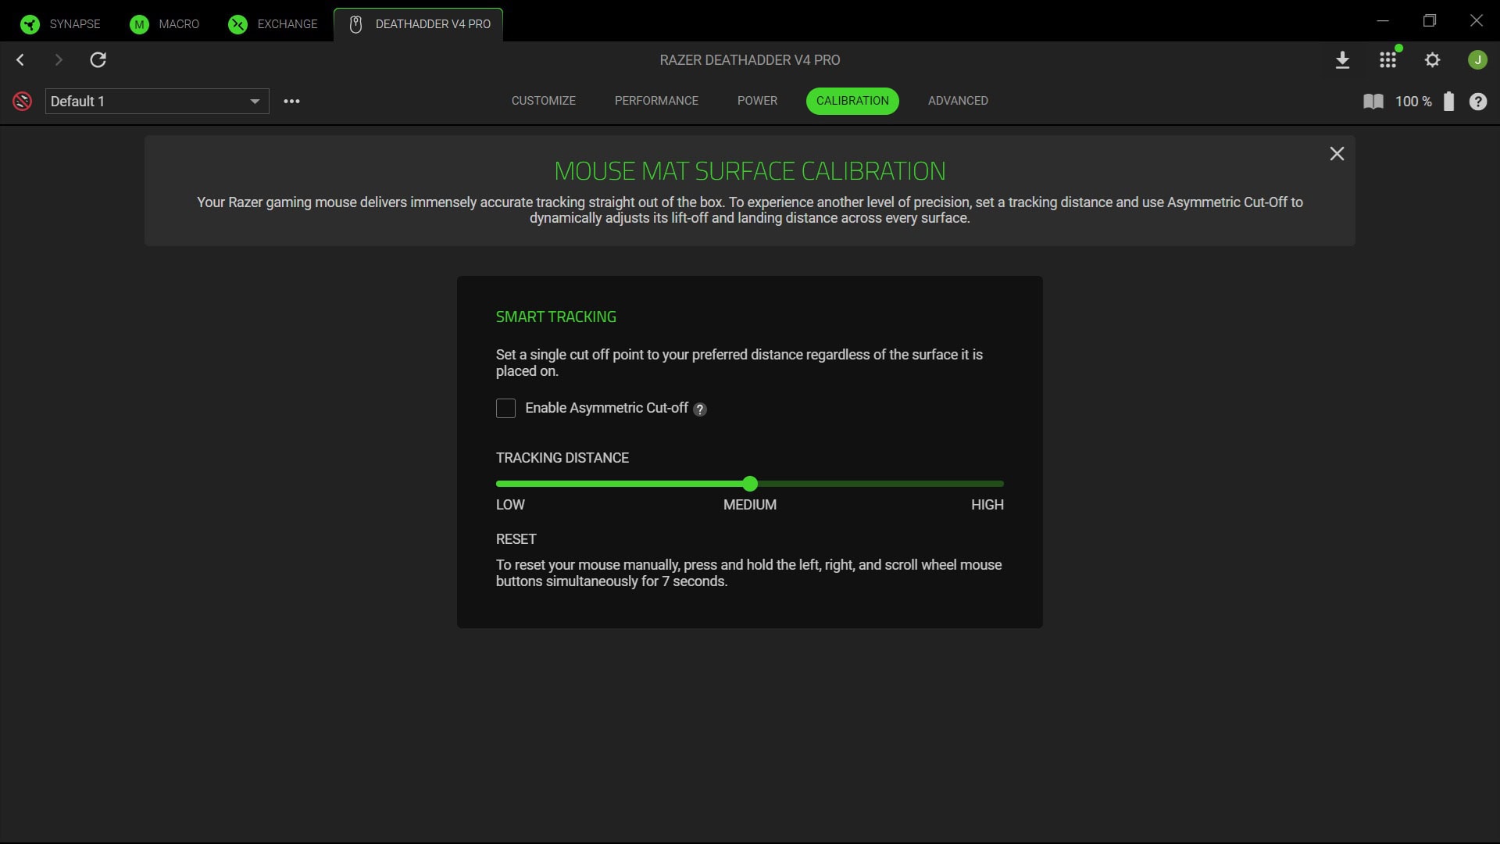Set tracking distance to HIGH
Image resolution: width=1500 pixels, height=844 pixels.
(987, 505)
